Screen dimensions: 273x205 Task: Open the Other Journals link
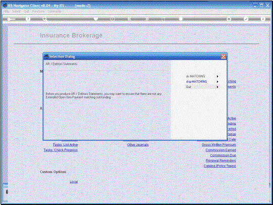pyautogui.click(x=138, y=145)
